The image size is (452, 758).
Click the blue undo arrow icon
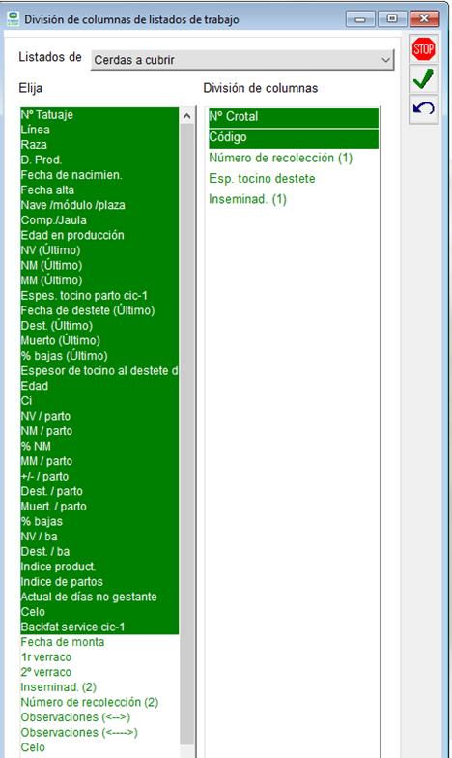pyautogui.click(x=423, y=108)
